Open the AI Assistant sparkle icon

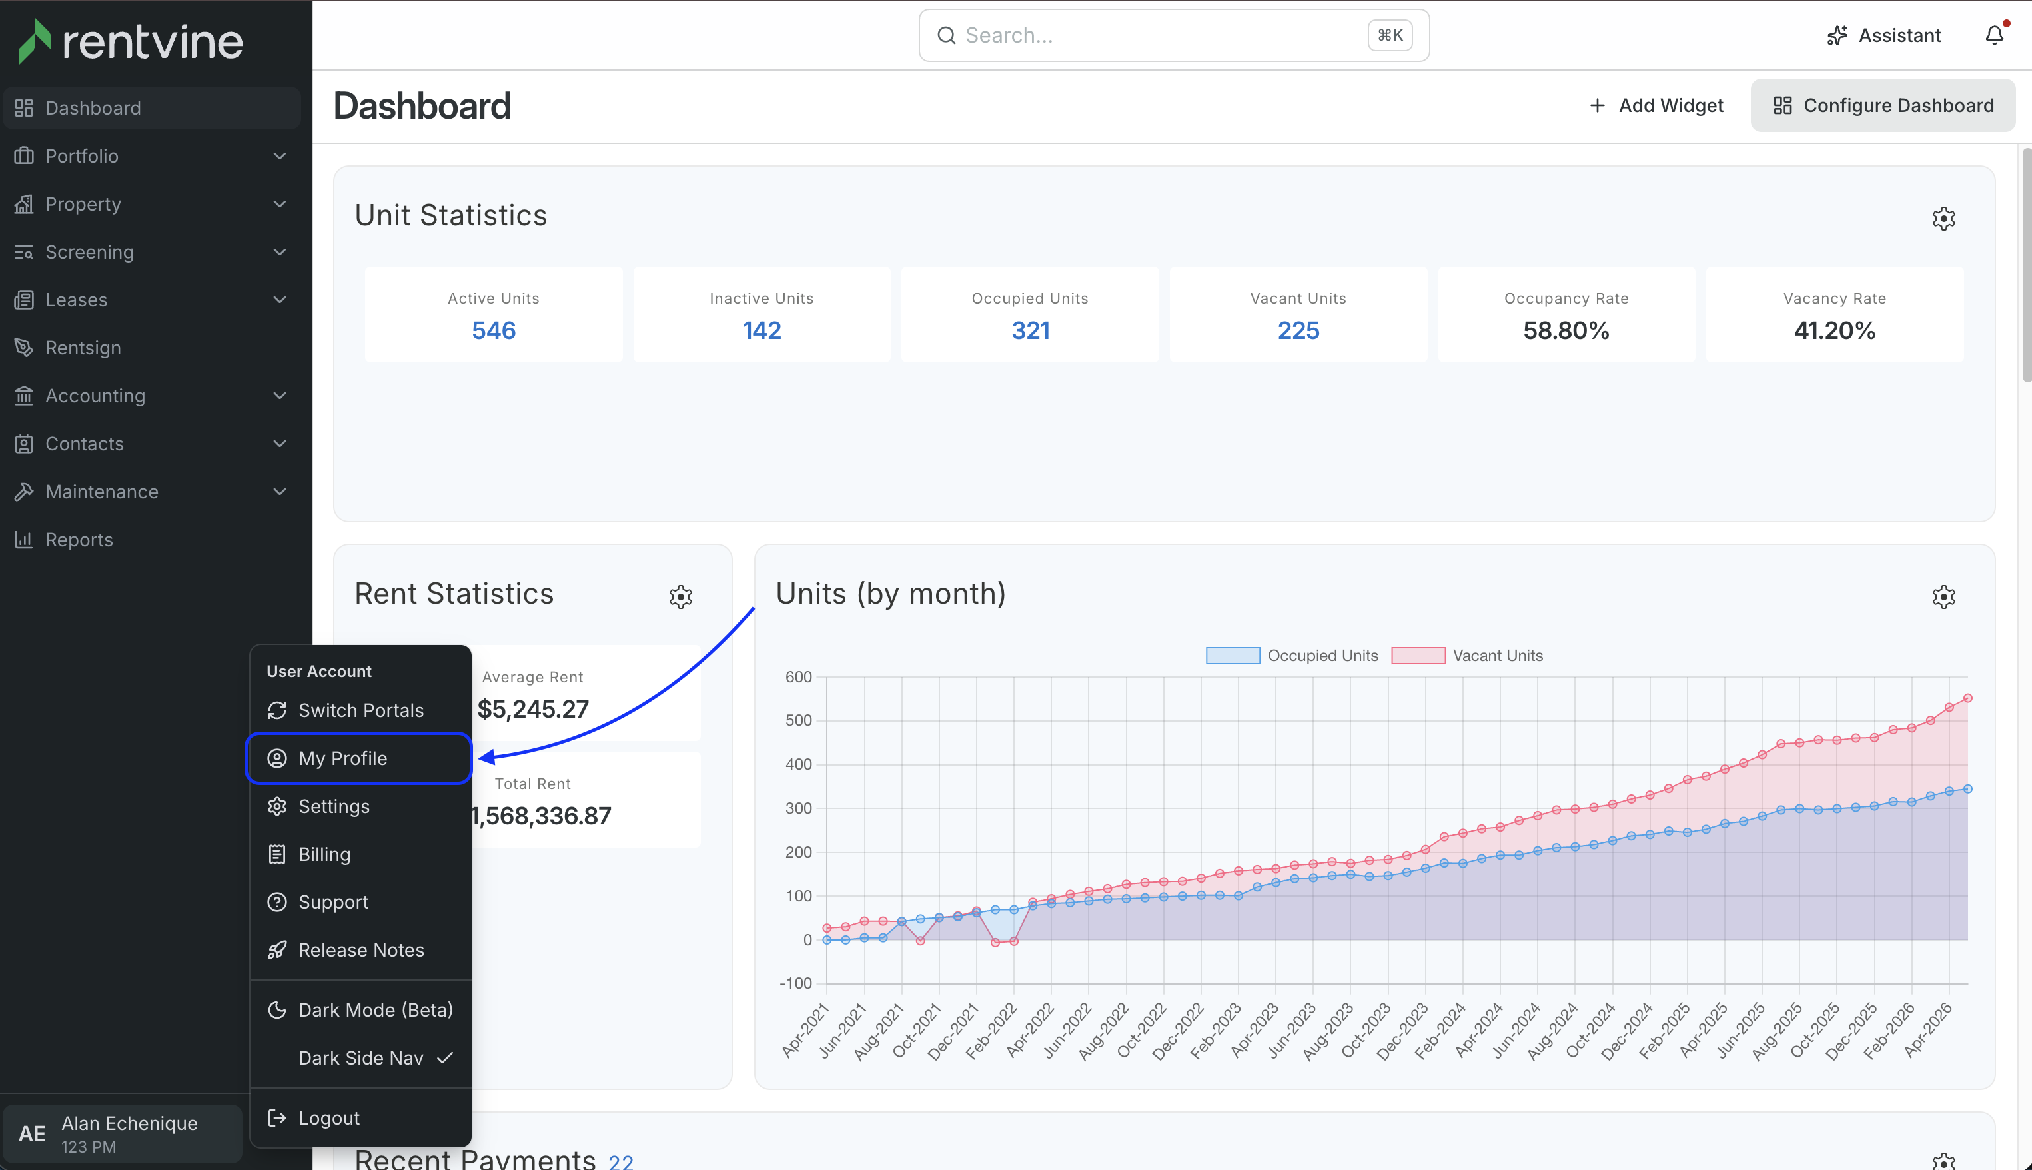click(x=1837, y=35)
